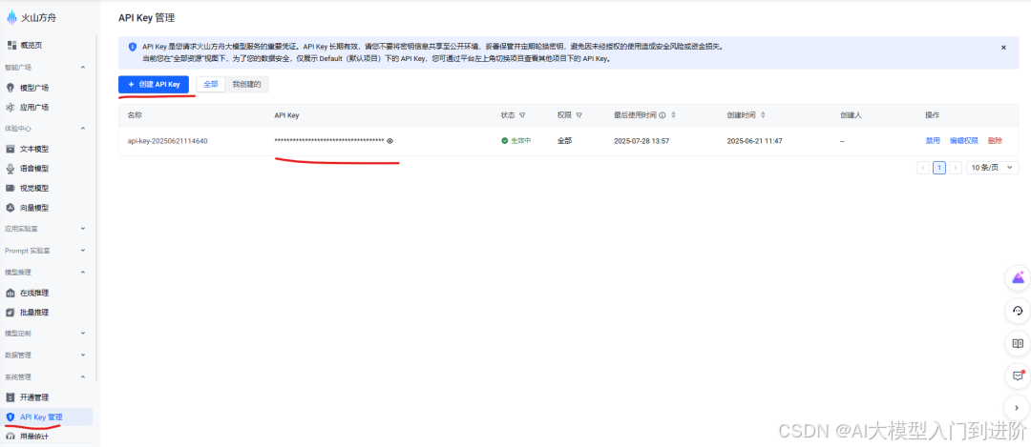This screenshot has width=1031, height=447.
Task: Switch to the 全部 tab
Action: (210, 85)
